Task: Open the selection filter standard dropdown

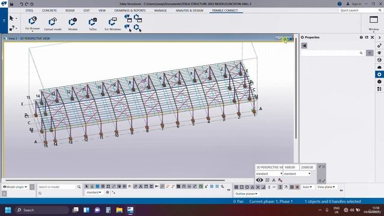Action: click(94, 192)
